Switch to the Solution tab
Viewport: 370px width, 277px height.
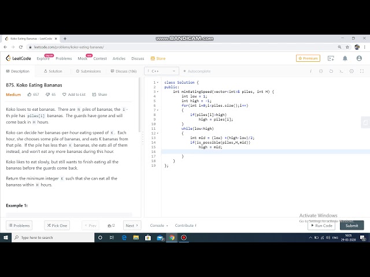(x=53, y=71)
